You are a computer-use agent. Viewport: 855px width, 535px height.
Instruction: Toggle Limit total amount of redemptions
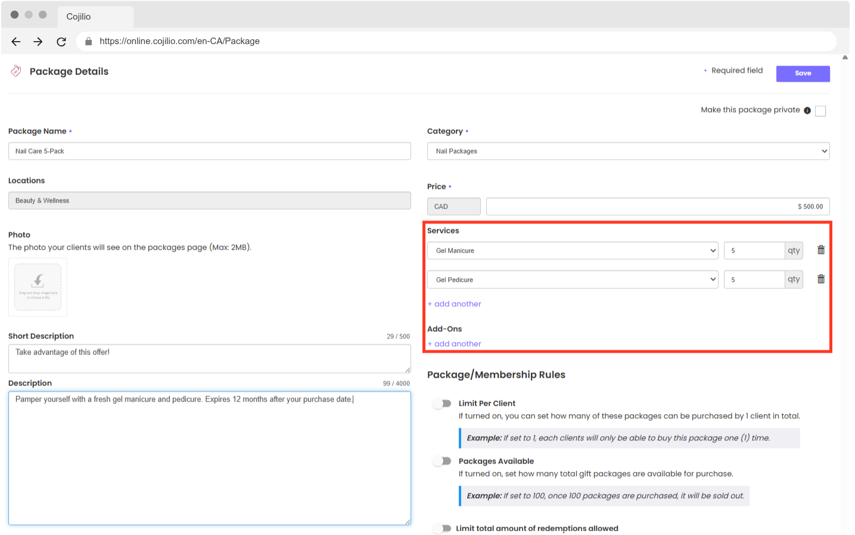(x=442, y=528)
